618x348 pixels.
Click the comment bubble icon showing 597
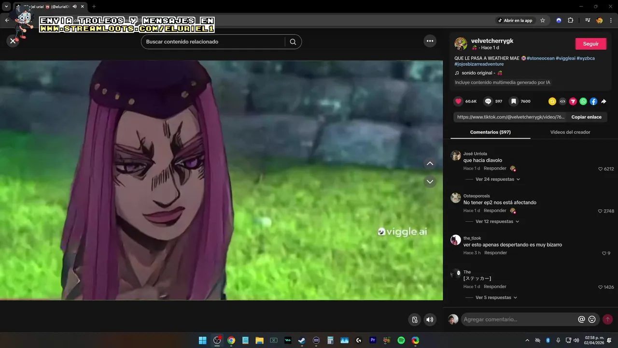click(x=488, y=101)
